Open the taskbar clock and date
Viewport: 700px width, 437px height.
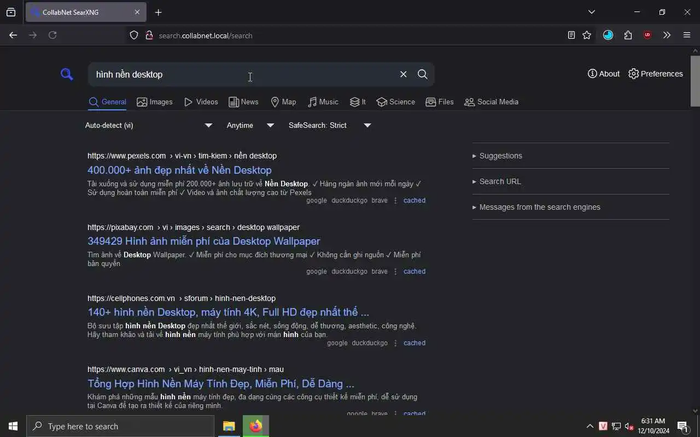pyautogui.click(x=653, y=426)
